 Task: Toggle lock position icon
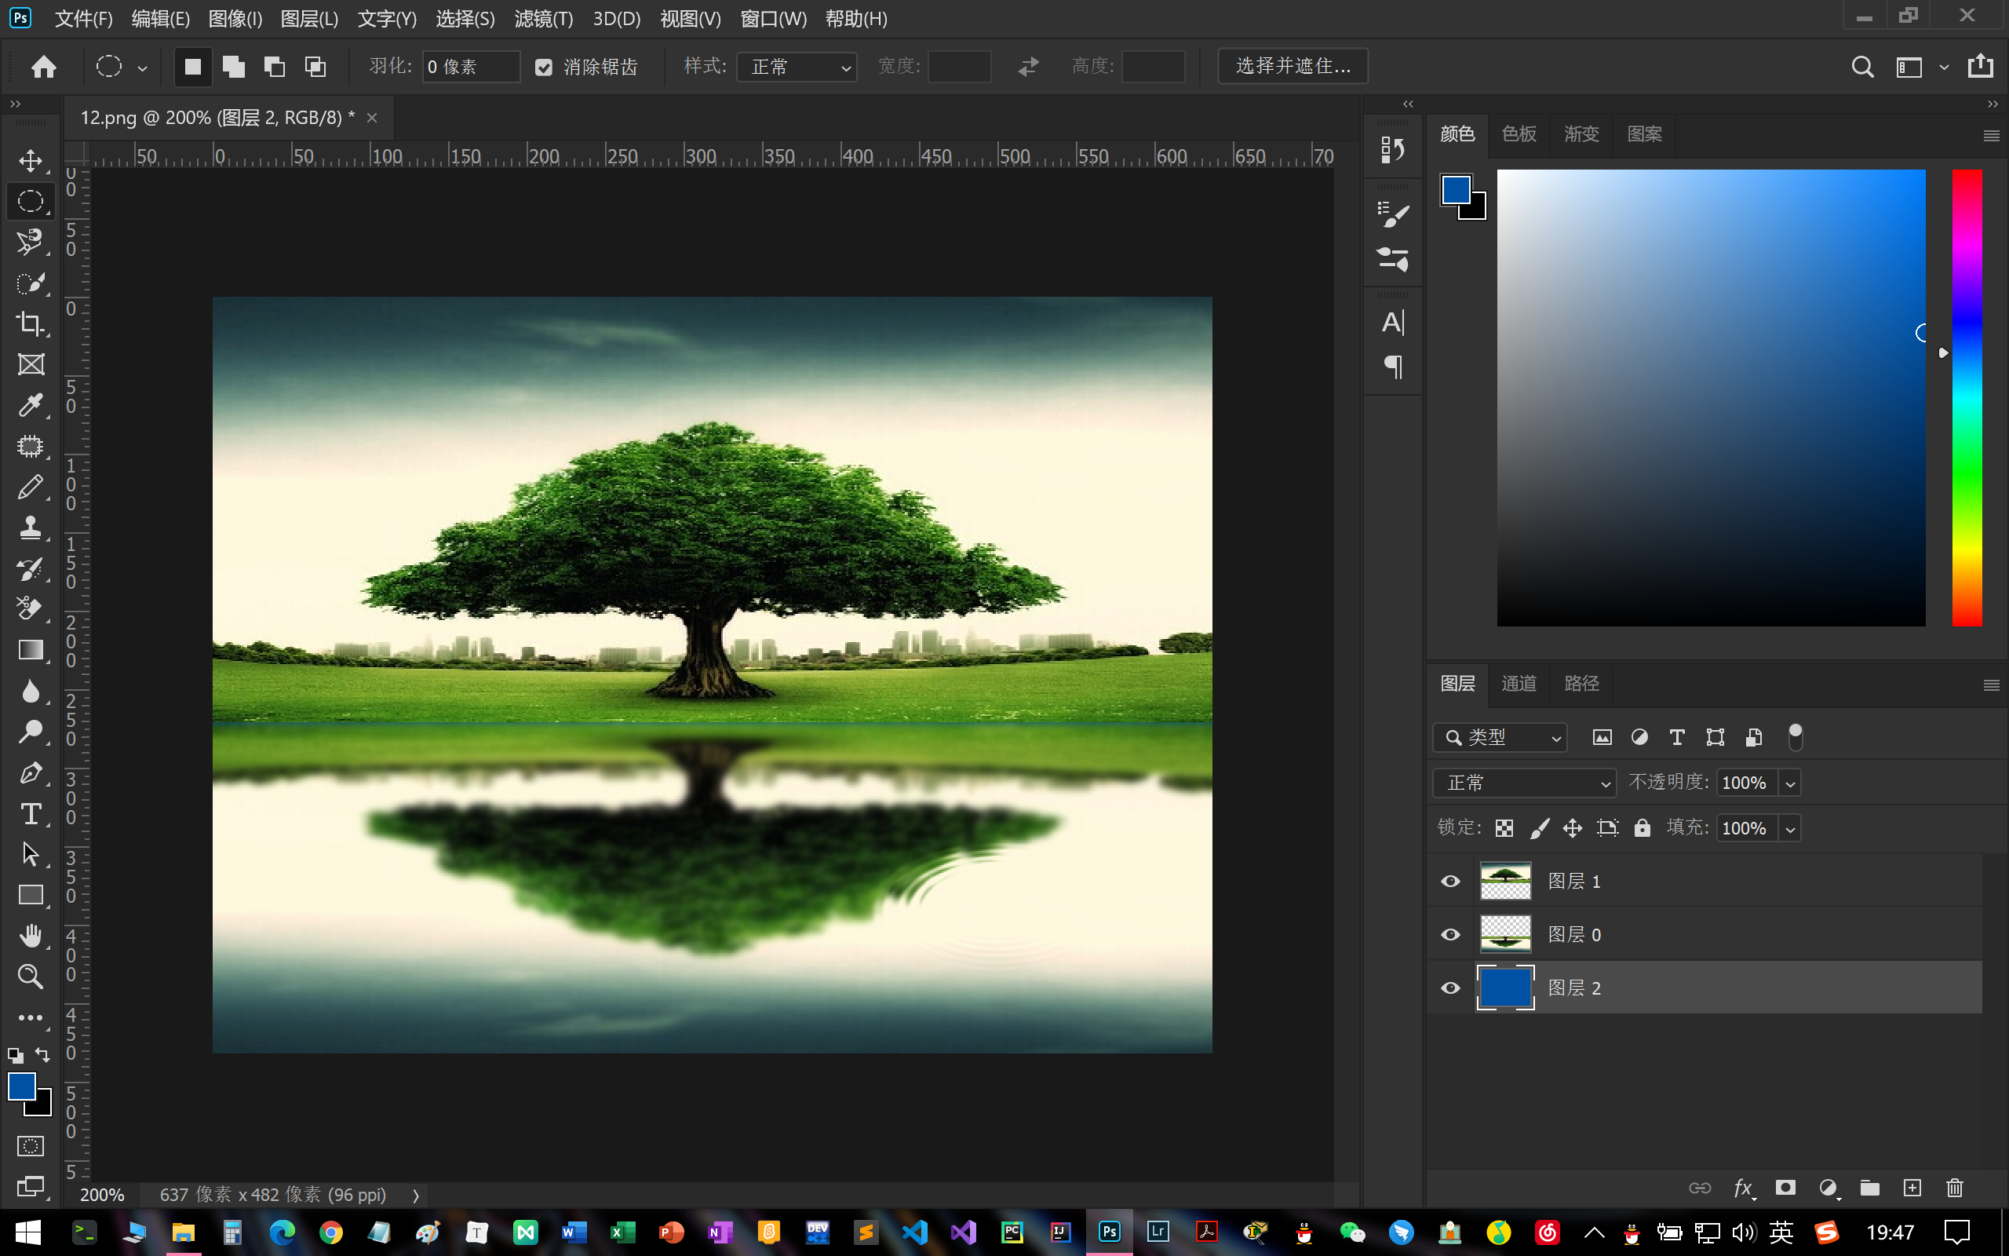tap(1573, 828)
